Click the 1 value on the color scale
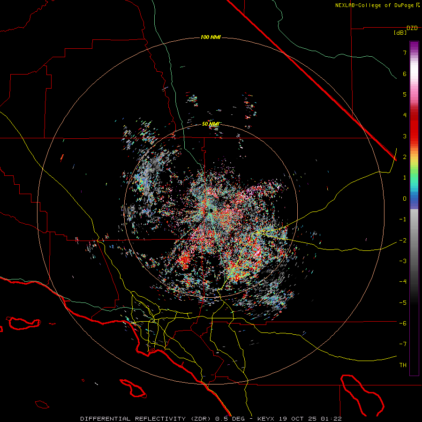422x422 pixels. (405, 178)
